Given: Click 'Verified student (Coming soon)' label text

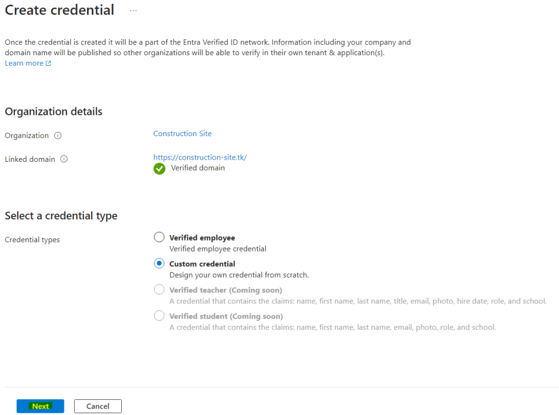Looking at the screenshot, I should 226,317.
